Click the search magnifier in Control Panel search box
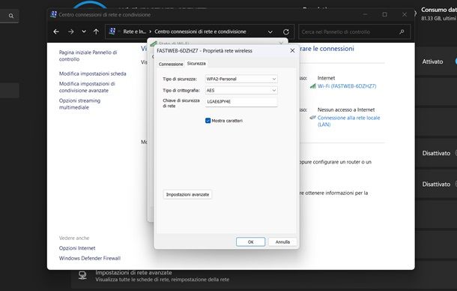 tap(402, 31)
